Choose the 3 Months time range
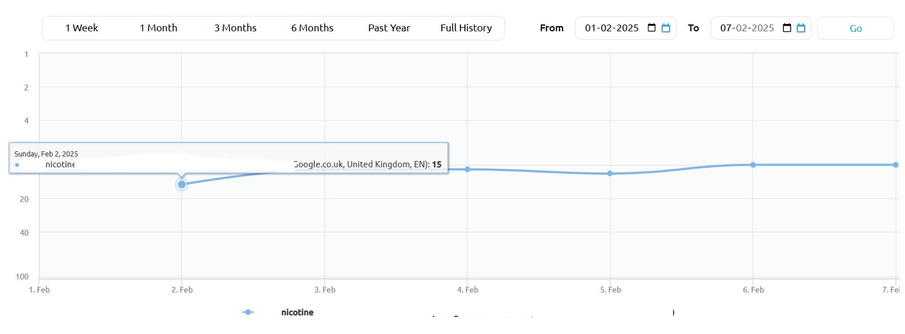This screenshot has width=905, height=334. coord(235,28)
